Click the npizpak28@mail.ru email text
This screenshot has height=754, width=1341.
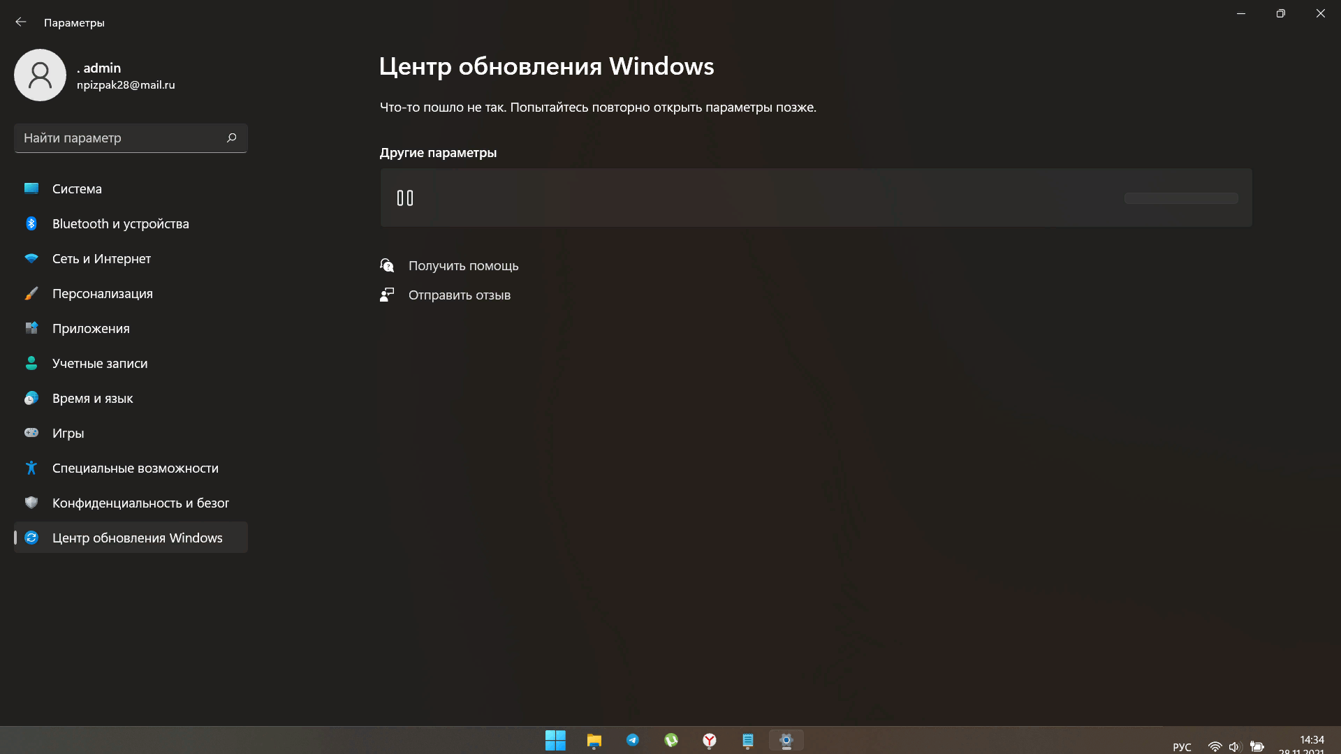coord(126,85)
